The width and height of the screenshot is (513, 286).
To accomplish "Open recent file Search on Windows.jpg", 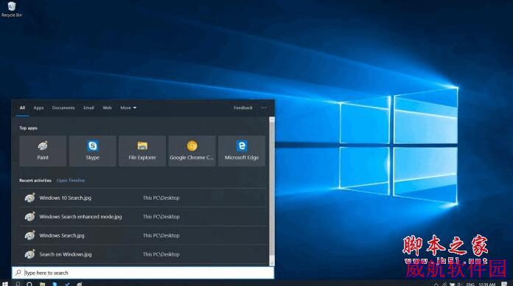I will coord(143,254).
